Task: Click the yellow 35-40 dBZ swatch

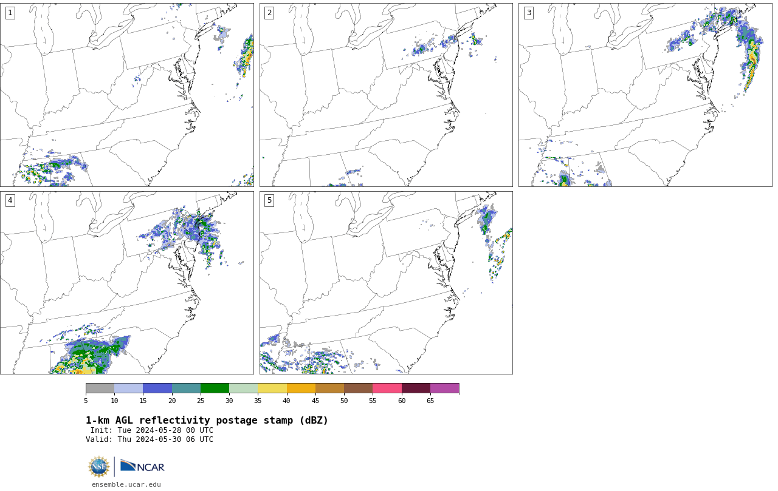Action: (272, 388)
